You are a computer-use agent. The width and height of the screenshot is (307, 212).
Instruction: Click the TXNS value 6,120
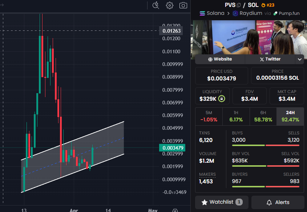(x=206, y=140)
